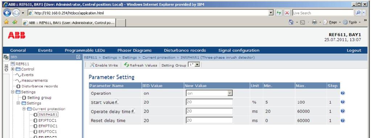Viewport: 371px width, 138px height.
Task: Open search provider dropdown arrow
Action: (364, 13)
